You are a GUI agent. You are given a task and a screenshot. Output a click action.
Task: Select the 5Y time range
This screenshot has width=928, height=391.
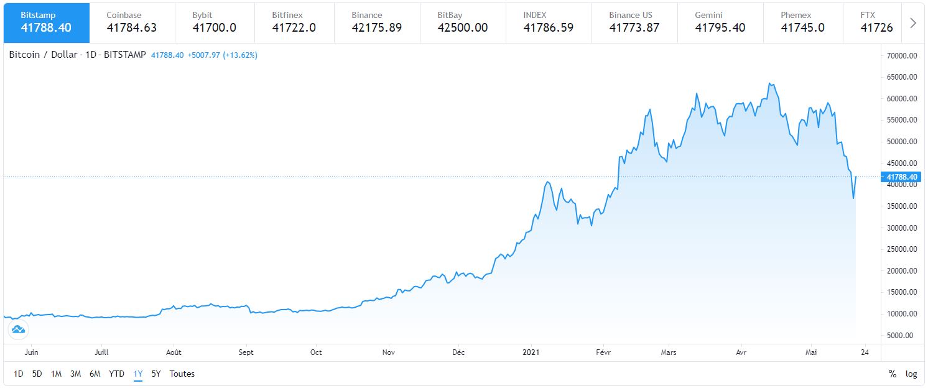156,374
